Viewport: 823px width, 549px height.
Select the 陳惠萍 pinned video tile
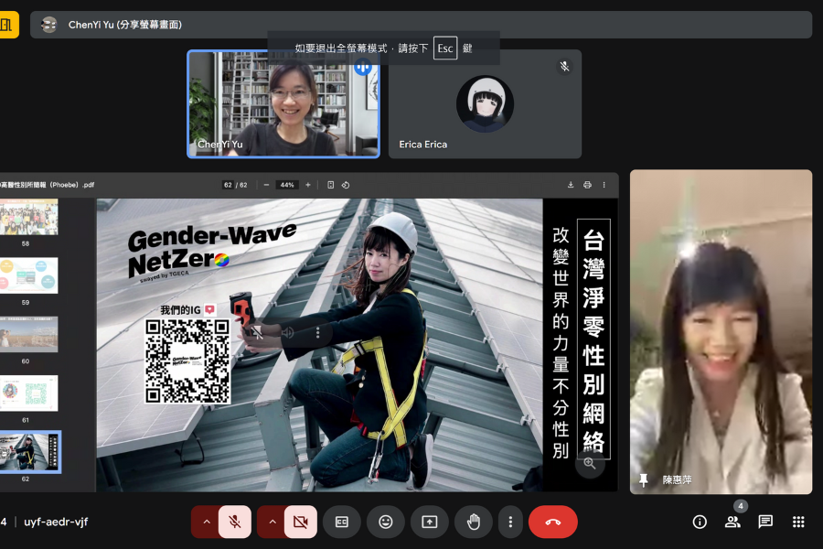721,331
